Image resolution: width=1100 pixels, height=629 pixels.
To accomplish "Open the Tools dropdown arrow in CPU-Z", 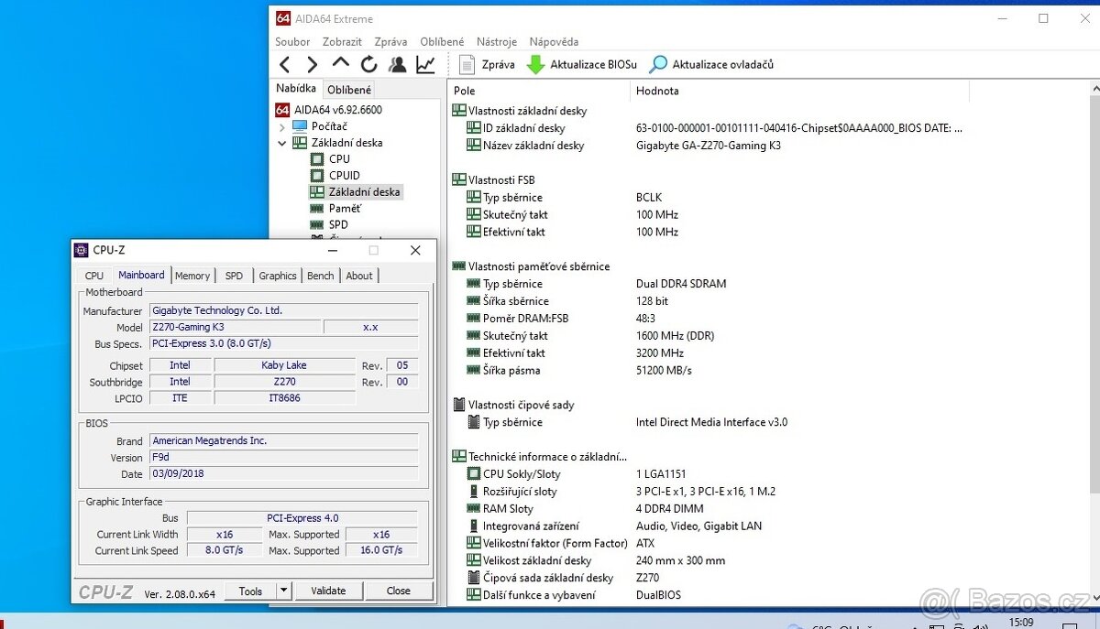I will tap(283, 591).
